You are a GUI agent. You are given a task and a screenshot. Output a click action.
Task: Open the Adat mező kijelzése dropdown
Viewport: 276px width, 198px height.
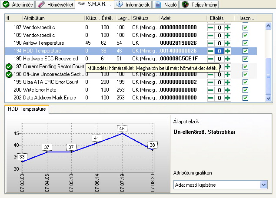point(263,185)
